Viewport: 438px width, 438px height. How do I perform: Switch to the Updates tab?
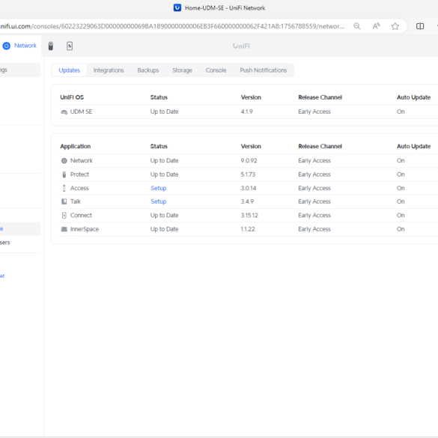(x=70, y=70)
